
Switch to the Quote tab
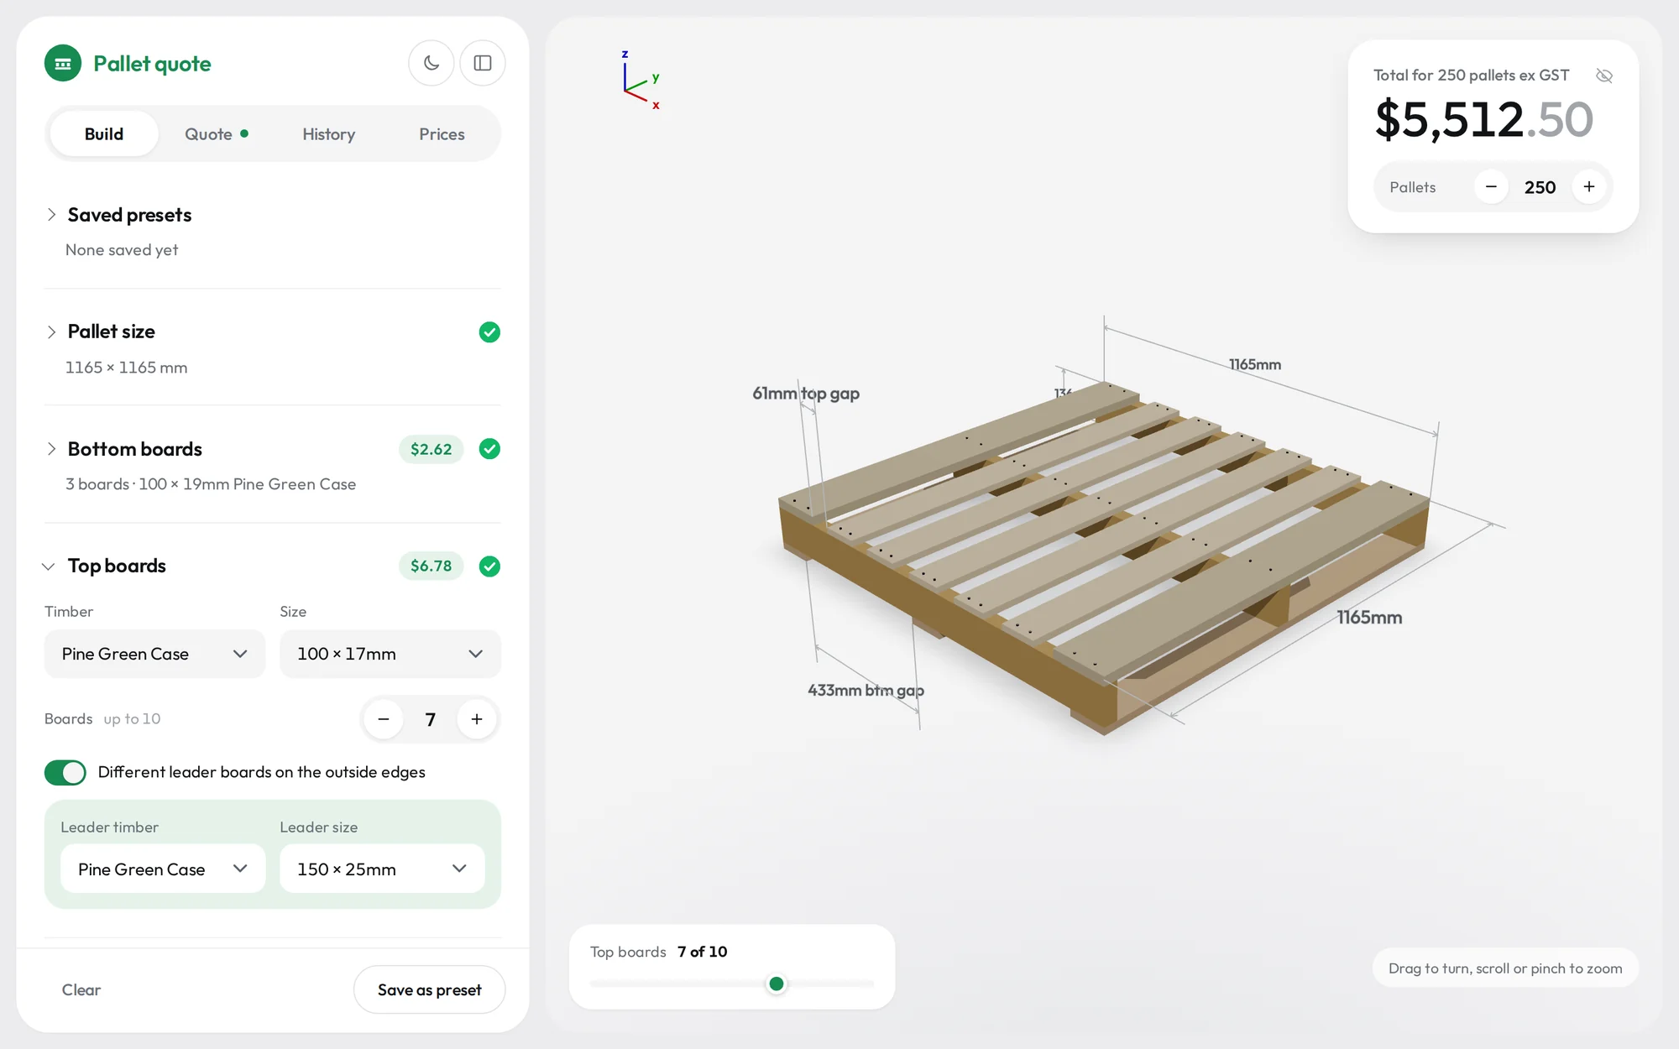click(x=217, y=134)
